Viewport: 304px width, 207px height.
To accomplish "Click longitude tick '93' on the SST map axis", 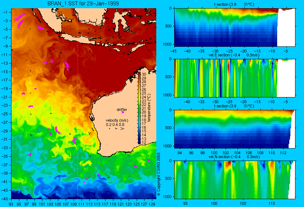I will 11,204.
